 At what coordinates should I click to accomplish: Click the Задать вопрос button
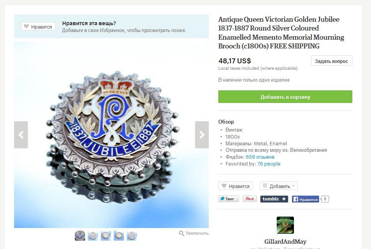(x=331, y=61)
